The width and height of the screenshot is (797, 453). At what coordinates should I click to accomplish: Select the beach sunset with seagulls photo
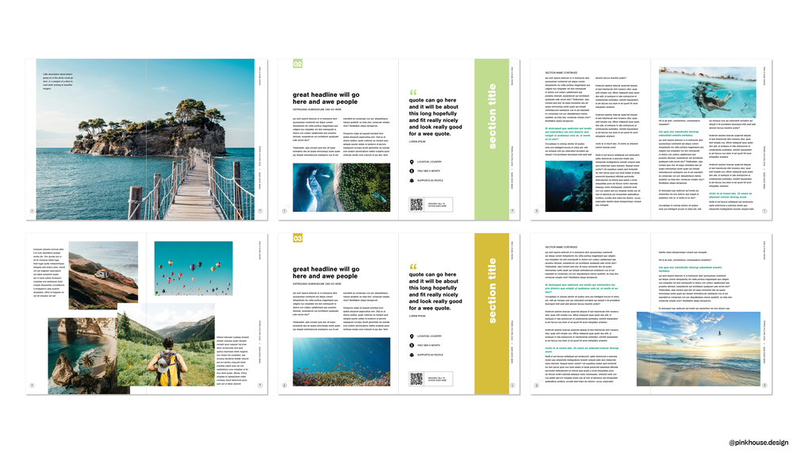pos(699,349)
